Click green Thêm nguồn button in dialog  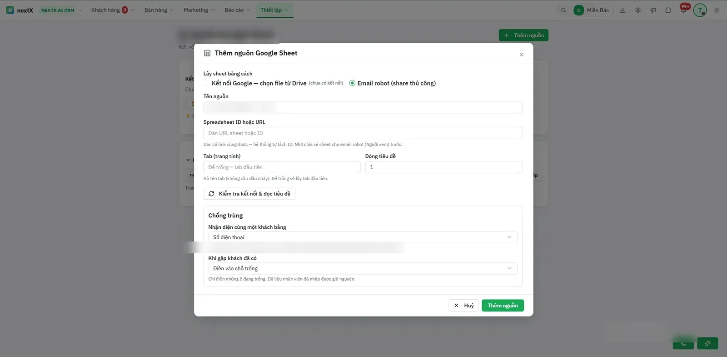pos(503,306)
